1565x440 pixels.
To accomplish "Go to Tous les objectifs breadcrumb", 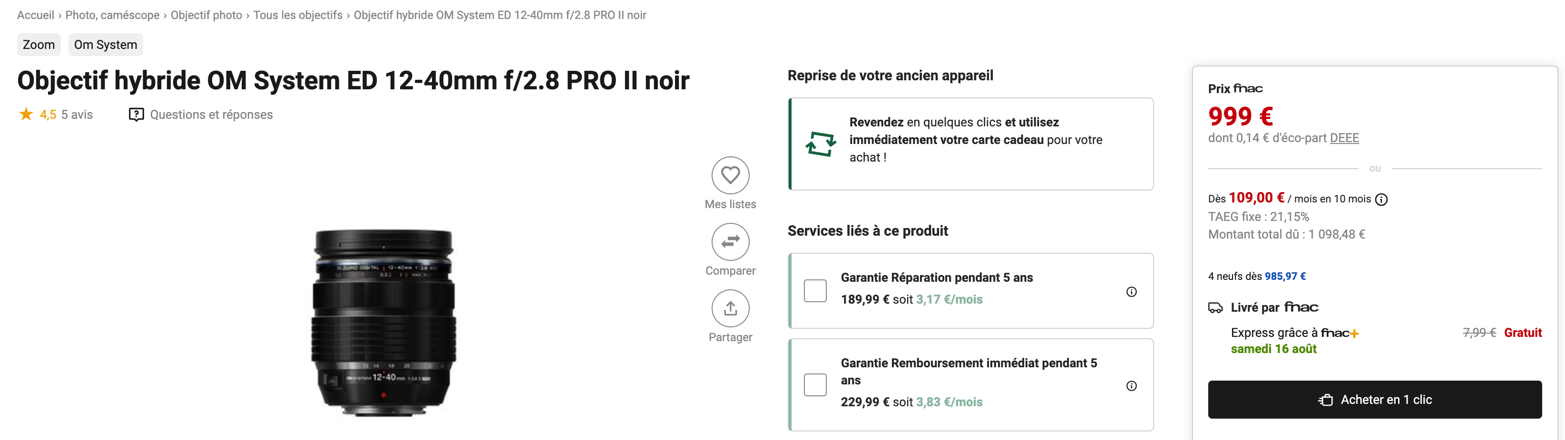I will (298, 15).
